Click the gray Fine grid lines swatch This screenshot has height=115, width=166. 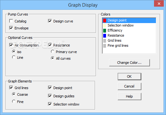tap(104, 46)
